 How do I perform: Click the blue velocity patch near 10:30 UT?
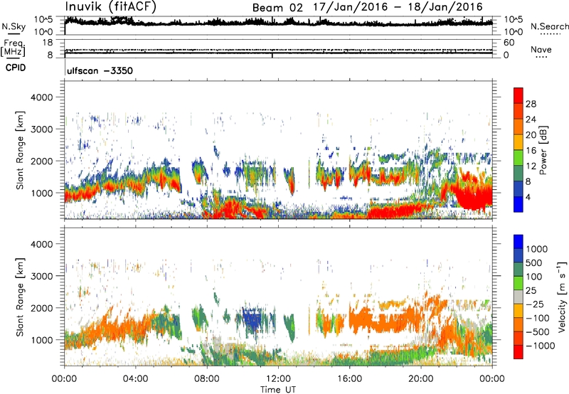click(251, 319)
